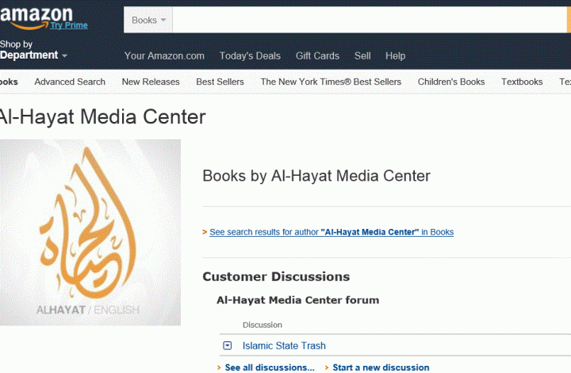Open Today's Deals
Viewport: 571px width, 373px height.
tap(250, 56)
